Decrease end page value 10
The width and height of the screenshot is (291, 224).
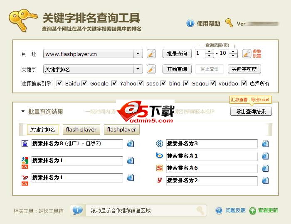(233, 56)
